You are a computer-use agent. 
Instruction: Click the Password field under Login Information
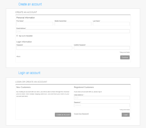44,48
